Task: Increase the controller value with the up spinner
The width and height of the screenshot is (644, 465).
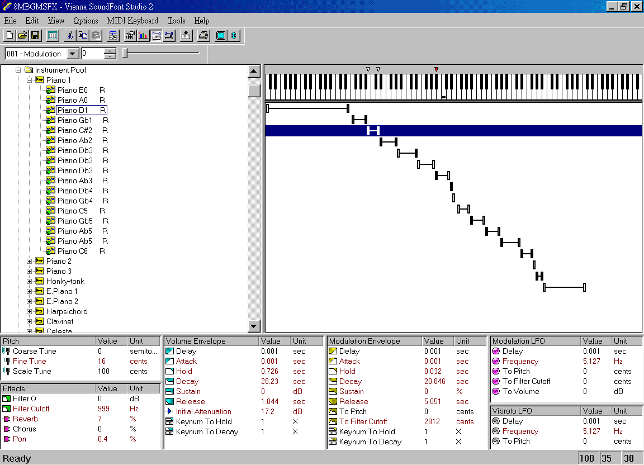Action: pos(110,51)
